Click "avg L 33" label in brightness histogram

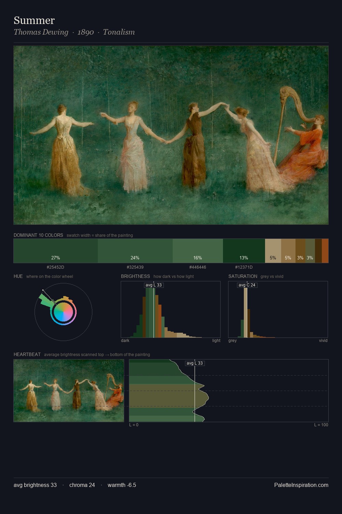coord(154,285)
